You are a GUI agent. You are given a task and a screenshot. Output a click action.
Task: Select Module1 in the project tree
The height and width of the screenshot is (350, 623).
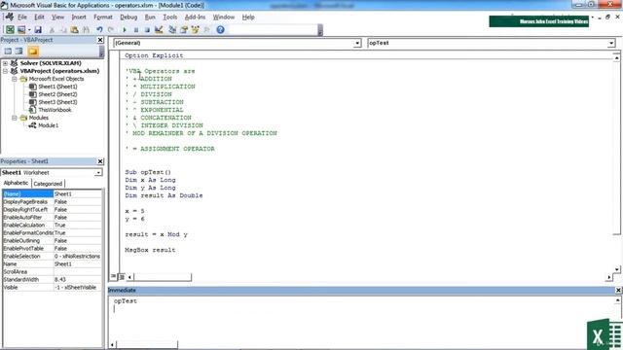pos(48,125)
